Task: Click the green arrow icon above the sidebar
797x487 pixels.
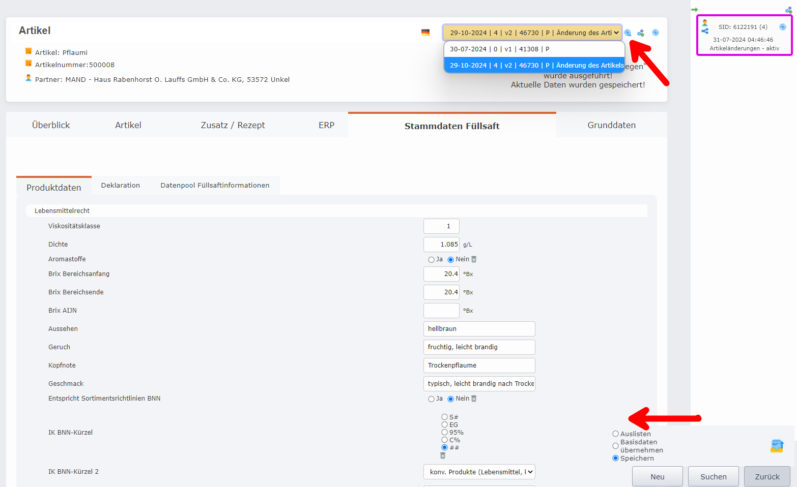Action: click(x=695, y=10)
